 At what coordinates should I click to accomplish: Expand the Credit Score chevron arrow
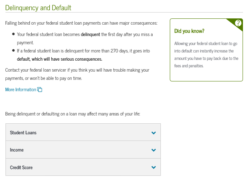(153, 168)
